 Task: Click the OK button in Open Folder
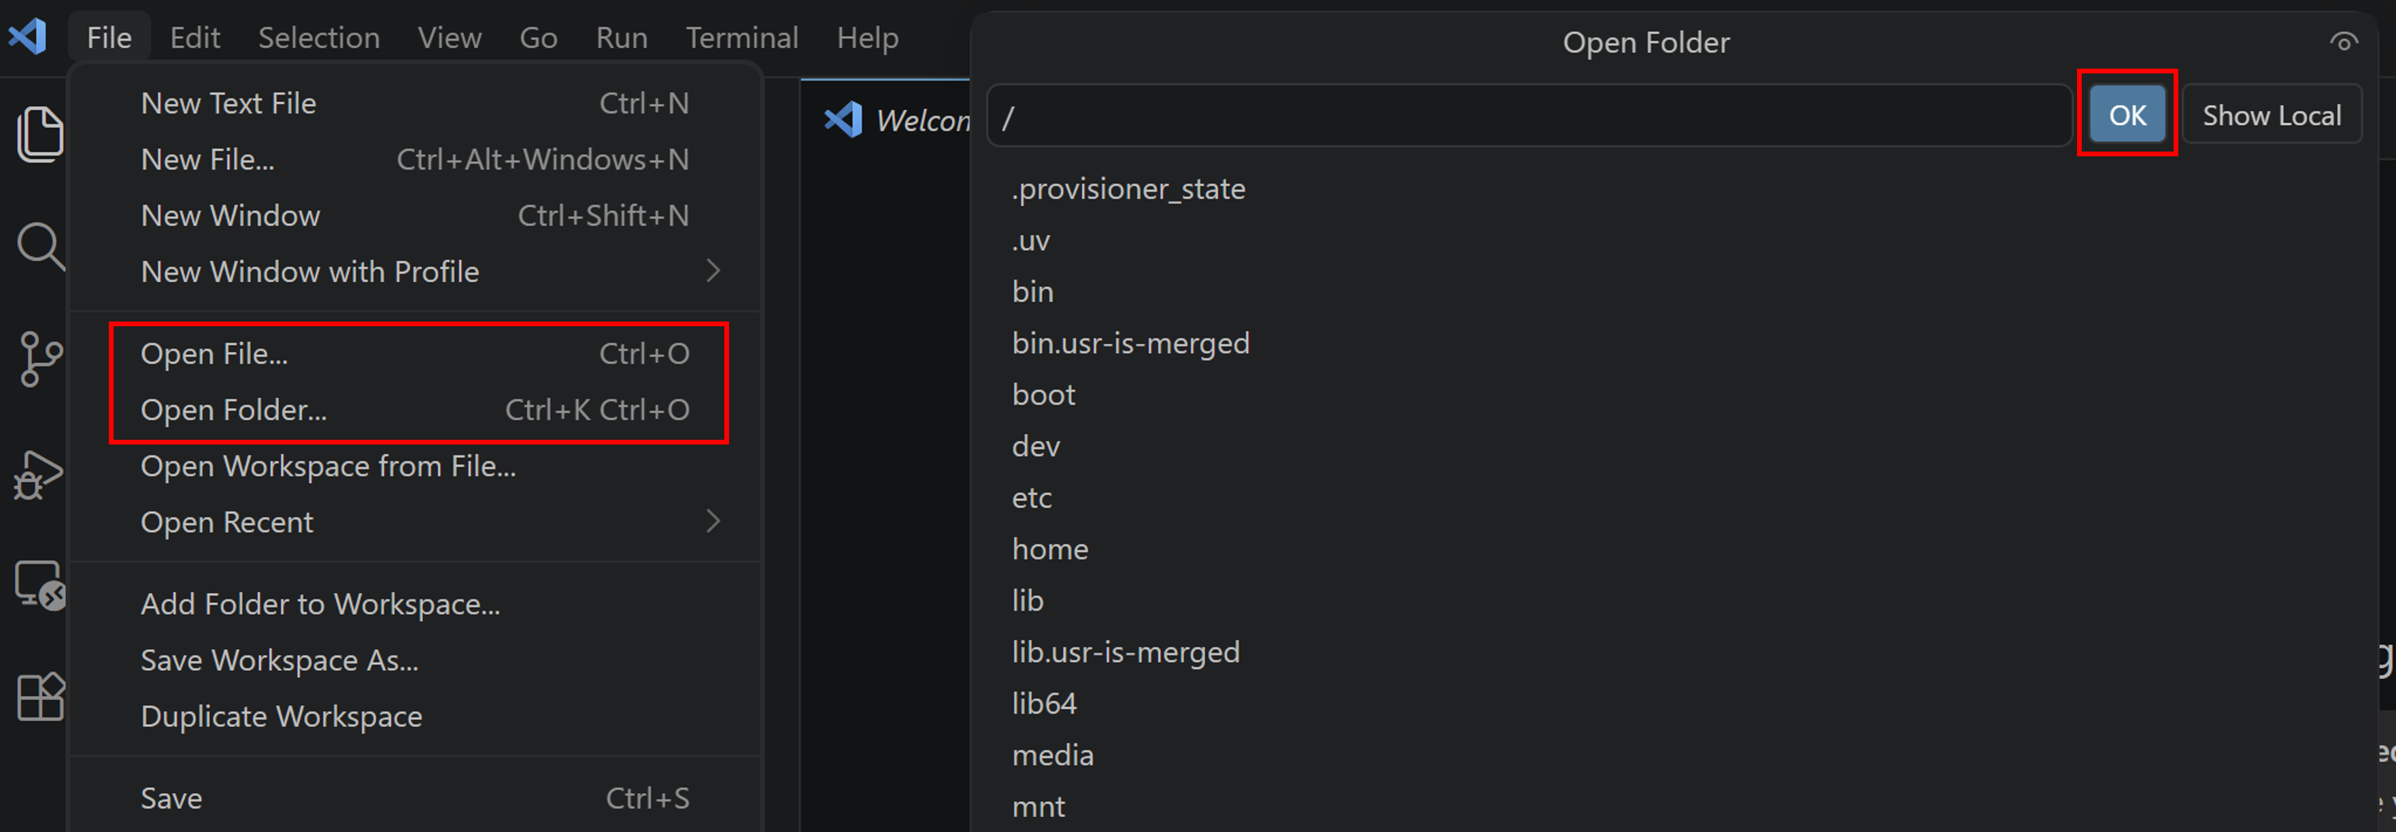2127,116
